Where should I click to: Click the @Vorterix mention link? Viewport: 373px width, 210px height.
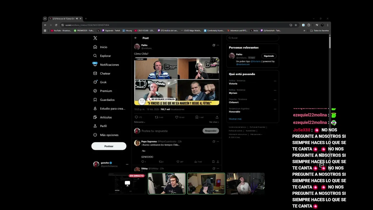(x=256, y=61)
